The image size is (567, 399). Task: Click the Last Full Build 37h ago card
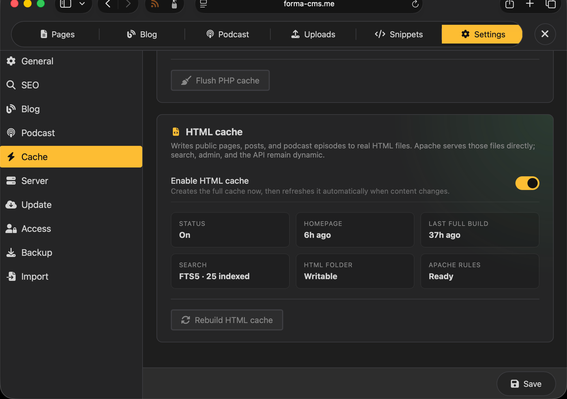click(x=480, y=230)
